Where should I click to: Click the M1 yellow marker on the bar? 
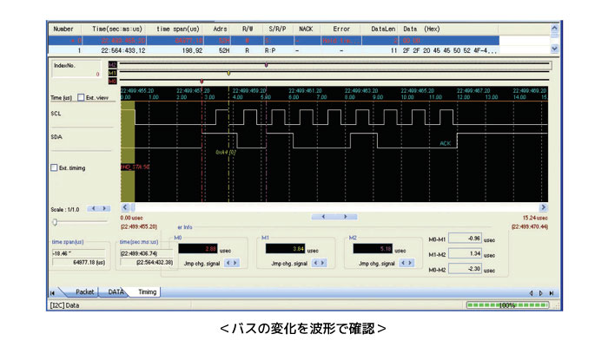tap(228, 73)
